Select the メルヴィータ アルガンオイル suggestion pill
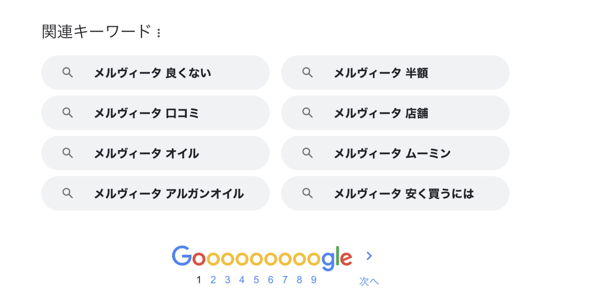 (155, 193)
